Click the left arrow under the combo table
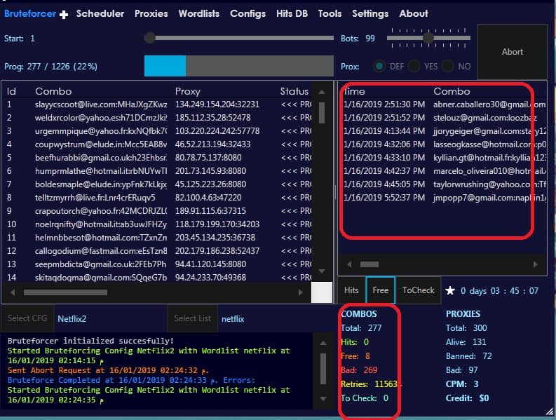The height and width of the screenshot is (420, 556). [13, 292]
